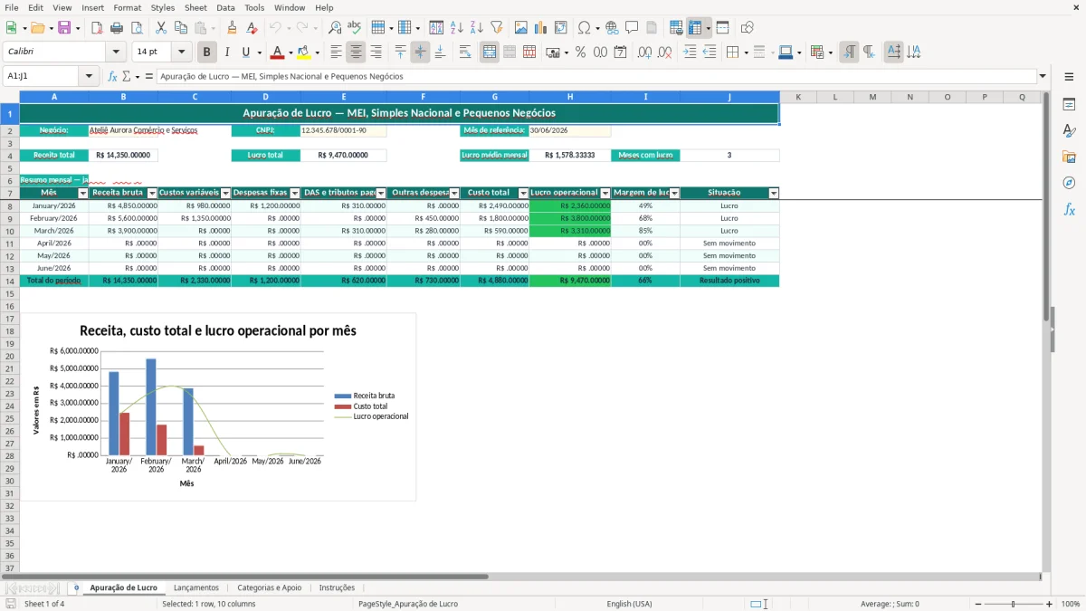Toggle Merge and Center Cells
The image size is (1086, 611).
click(x=490, y=53)
